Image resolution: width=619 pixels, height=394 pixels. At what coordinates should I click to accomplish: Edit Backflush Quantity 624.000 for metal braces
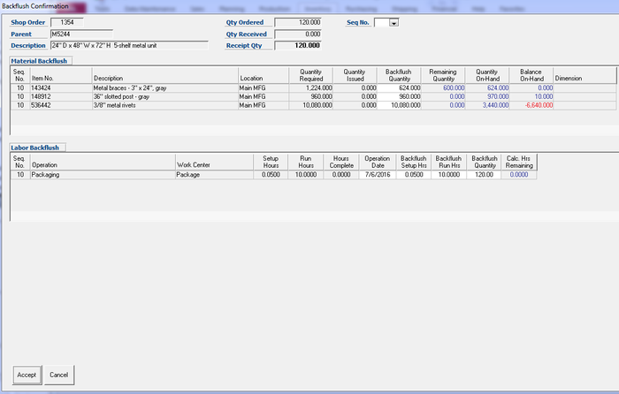[x=399, y=88]
